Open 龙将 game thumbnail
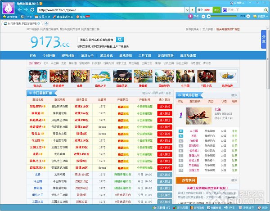The height and width of the screenshot is (211, 270). pos(80,76)
